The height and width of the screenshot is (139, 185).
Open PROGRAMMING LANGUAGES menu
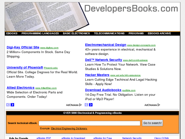40,33
